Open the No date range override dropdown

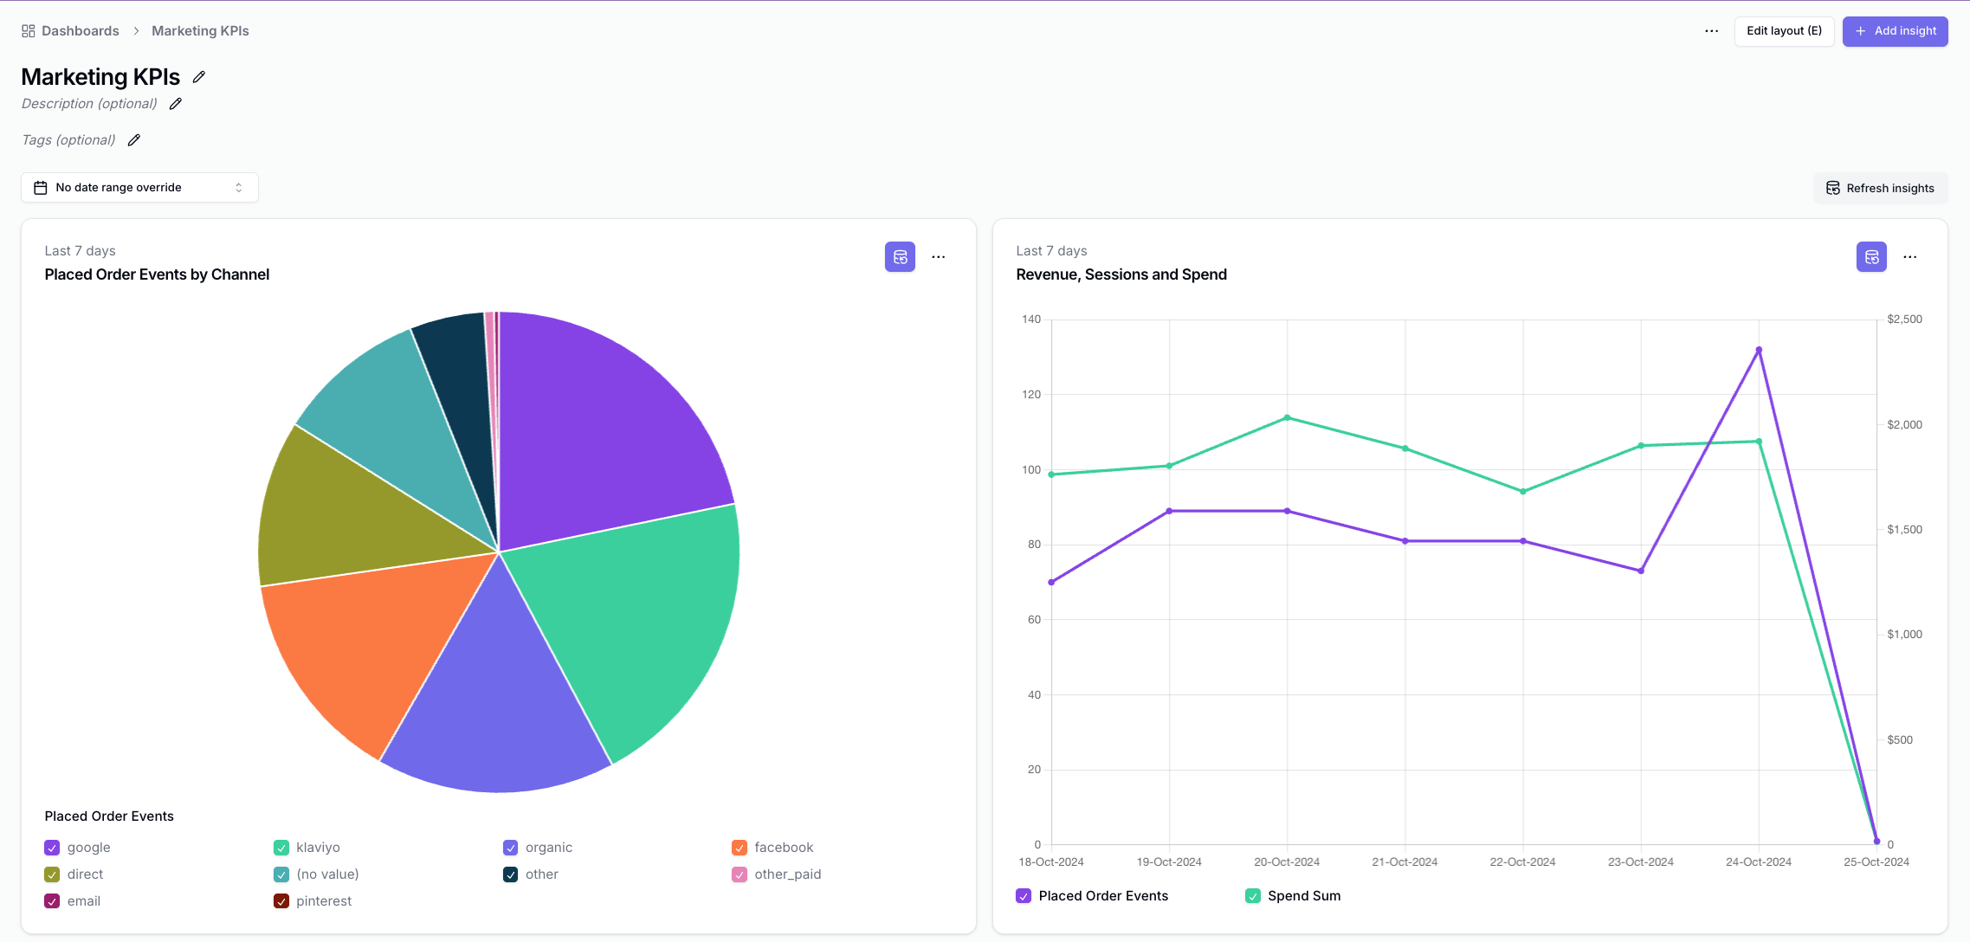pos(139,188)
